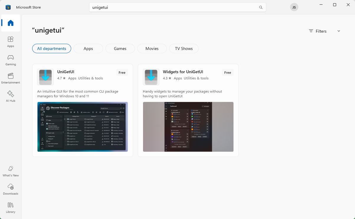Filter results by Movies
Screen dimensions: 355x219
pos(152,49)
